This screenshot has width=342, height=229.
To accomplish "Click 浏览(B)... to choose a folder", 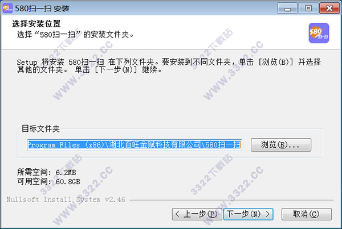I will [x=281, y=145].
